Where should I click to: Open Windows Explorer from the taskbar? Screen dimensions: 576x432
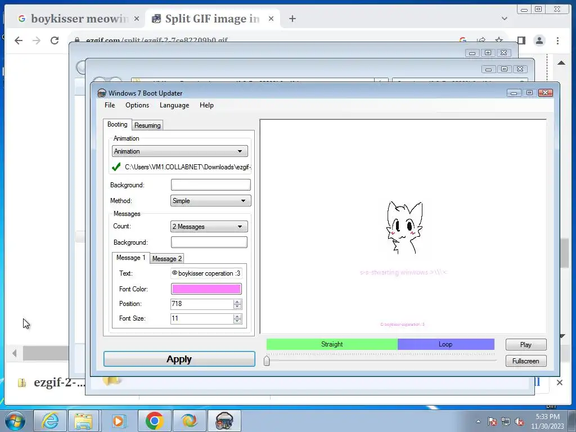[x=83, y=421]
